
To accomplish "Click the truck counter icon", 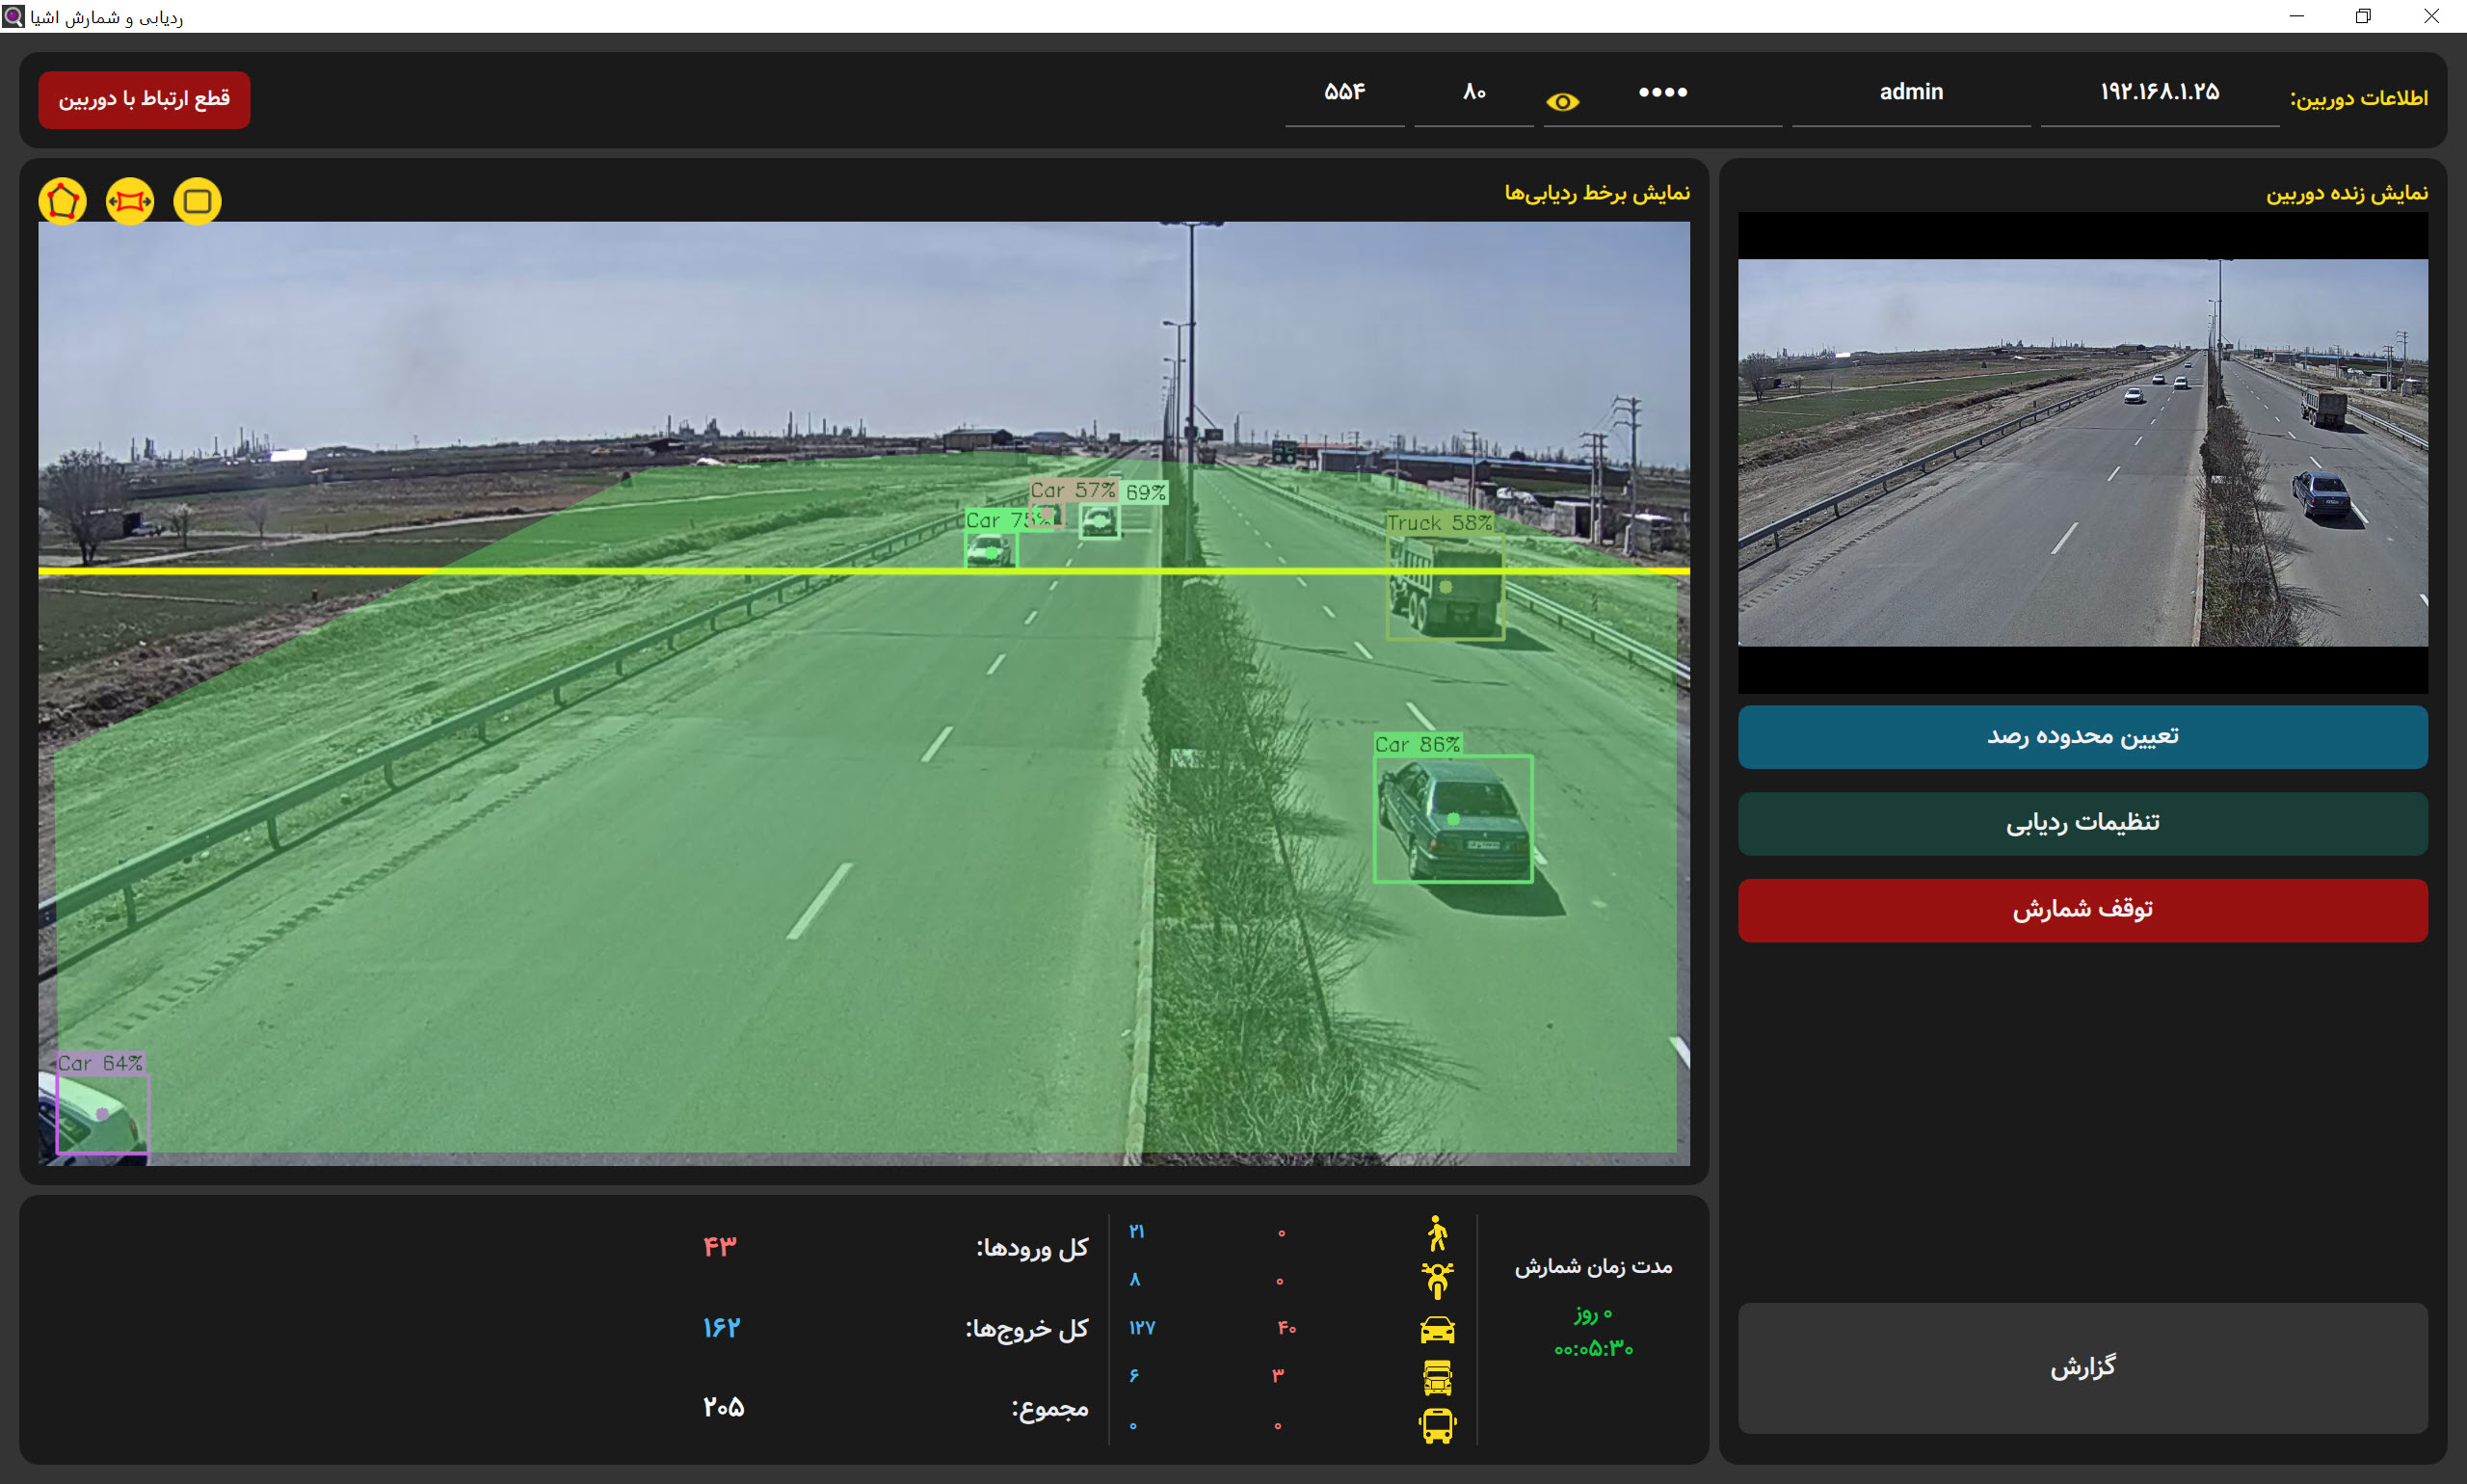I will 1437,1377.
